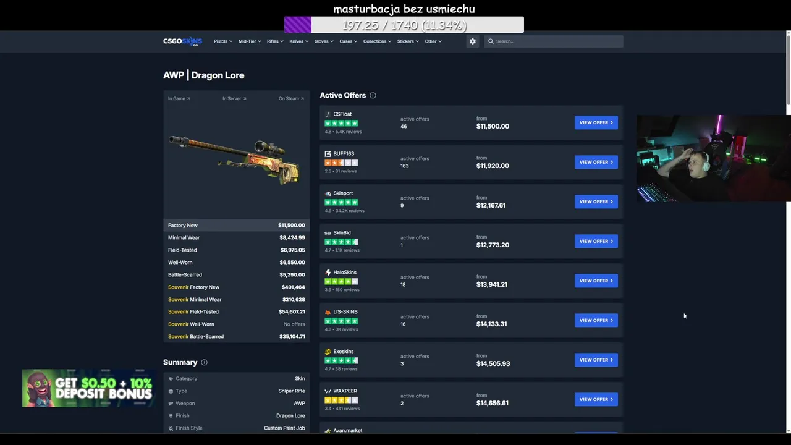Click the Exeskins marketplace logo icon
This screenshot has height=445, width=791.
click(x=328, y=352)
